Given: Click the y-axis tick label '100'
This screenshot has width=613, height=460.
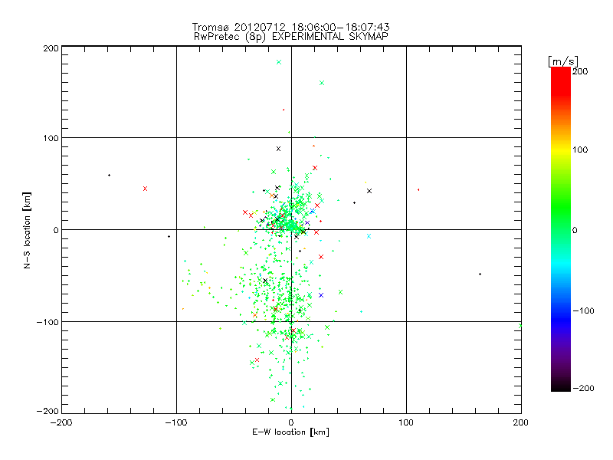Looking at the screenshot, I should (51, 138).
